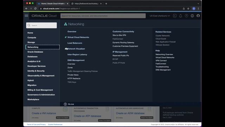Click the Oracle Cloud logo
Screen dimensions: 225x127
pos(44,16)
